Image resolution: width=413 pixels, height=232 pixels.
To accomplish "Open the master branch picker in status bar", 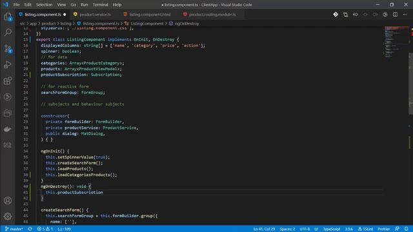I will pos(14,229).
